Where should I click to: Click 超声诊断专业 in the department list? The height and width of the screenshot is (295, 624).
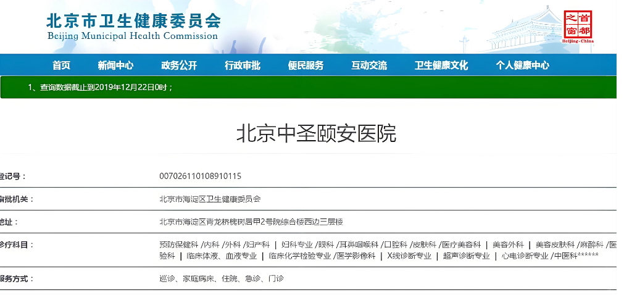[x=467, y=256]
